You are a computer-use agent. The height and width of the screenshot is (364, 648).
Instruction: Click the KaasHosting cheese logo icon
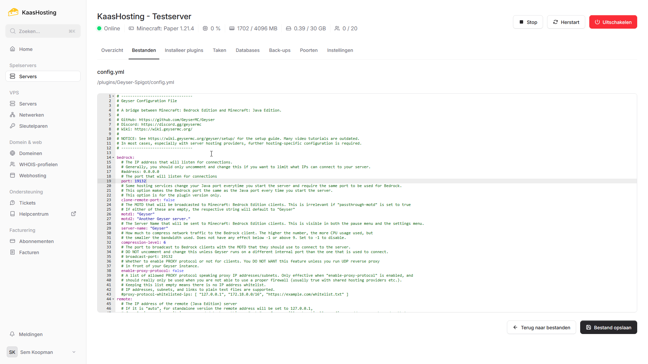13,12
